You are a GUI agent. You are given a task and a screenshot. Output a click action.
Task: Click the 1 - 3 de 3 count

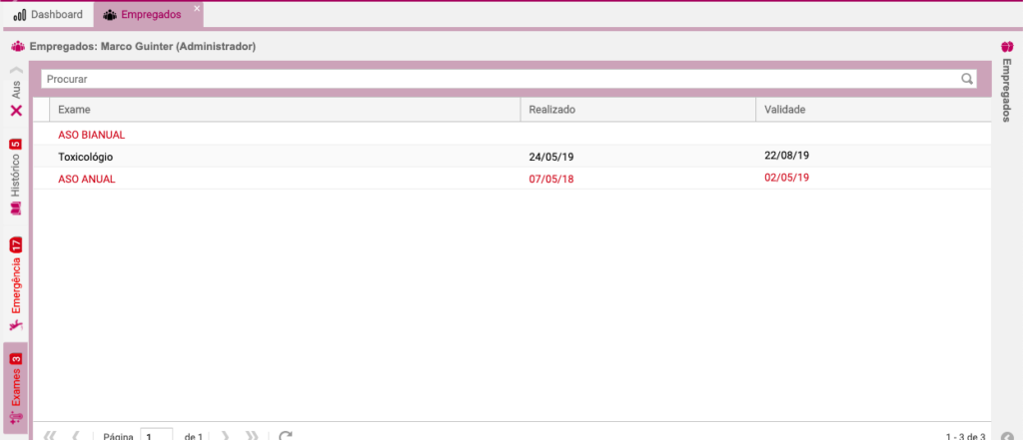[x=966, y=436]
